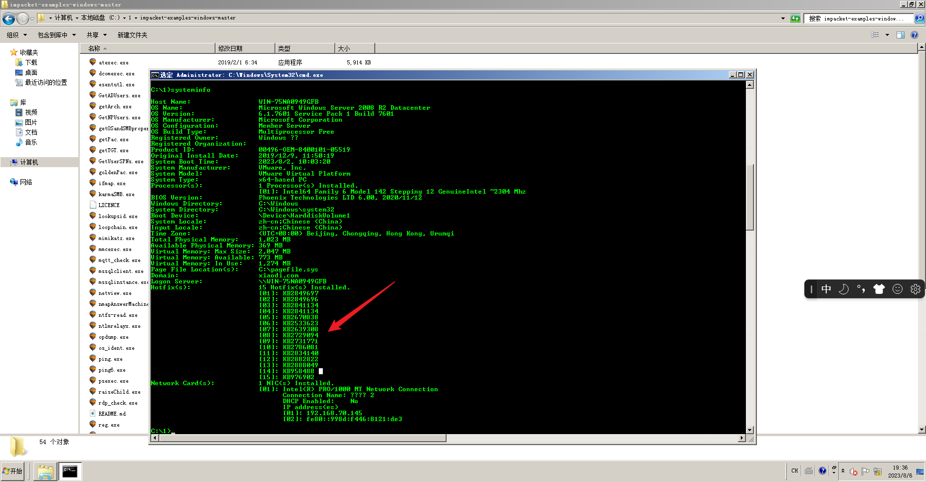This screenshot has height=482, width=926.
Task: Click the 新建文件夹 button
Action: 132,35
